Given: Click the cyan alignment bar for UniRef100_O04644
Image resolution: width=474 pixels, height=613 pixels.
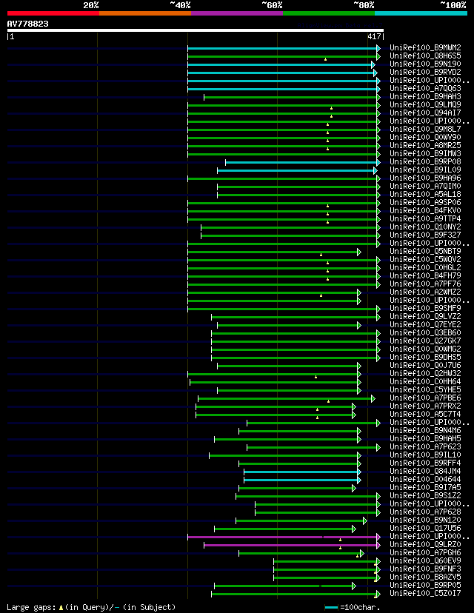Looking at the screenshot, I should tap(301, 480).
